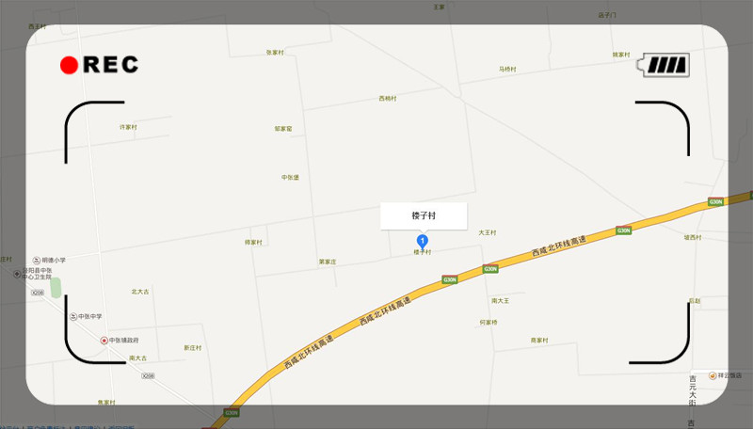Click the blue numbered location marker
This screenshot has height=429, width=753.
click(x=422, y=242)
